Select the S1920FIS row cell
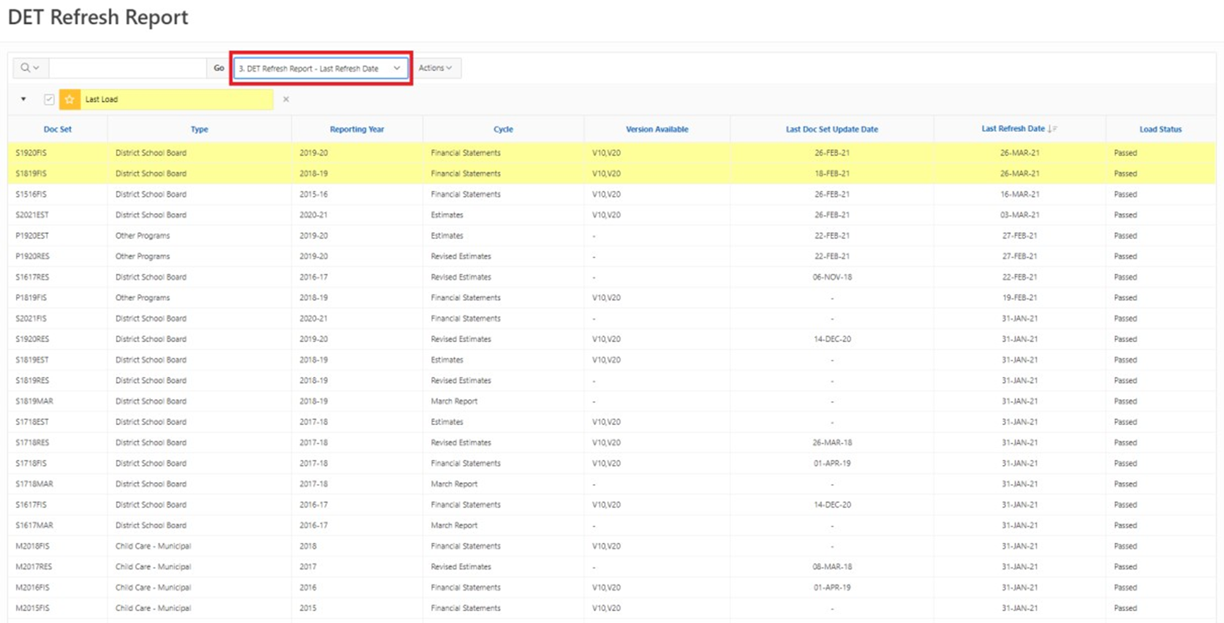 pos(31,153)
